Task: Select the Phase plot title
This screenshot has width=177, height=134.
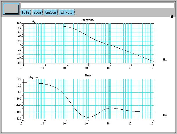Action: coord(88,75)
